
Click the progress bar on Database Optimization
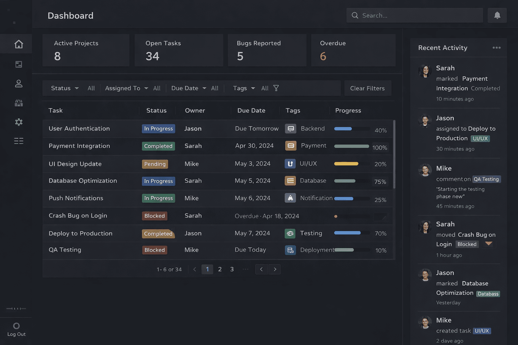point(351,181)
